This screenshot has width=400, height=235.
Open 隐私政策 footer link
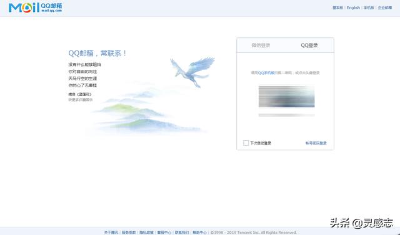146,233
